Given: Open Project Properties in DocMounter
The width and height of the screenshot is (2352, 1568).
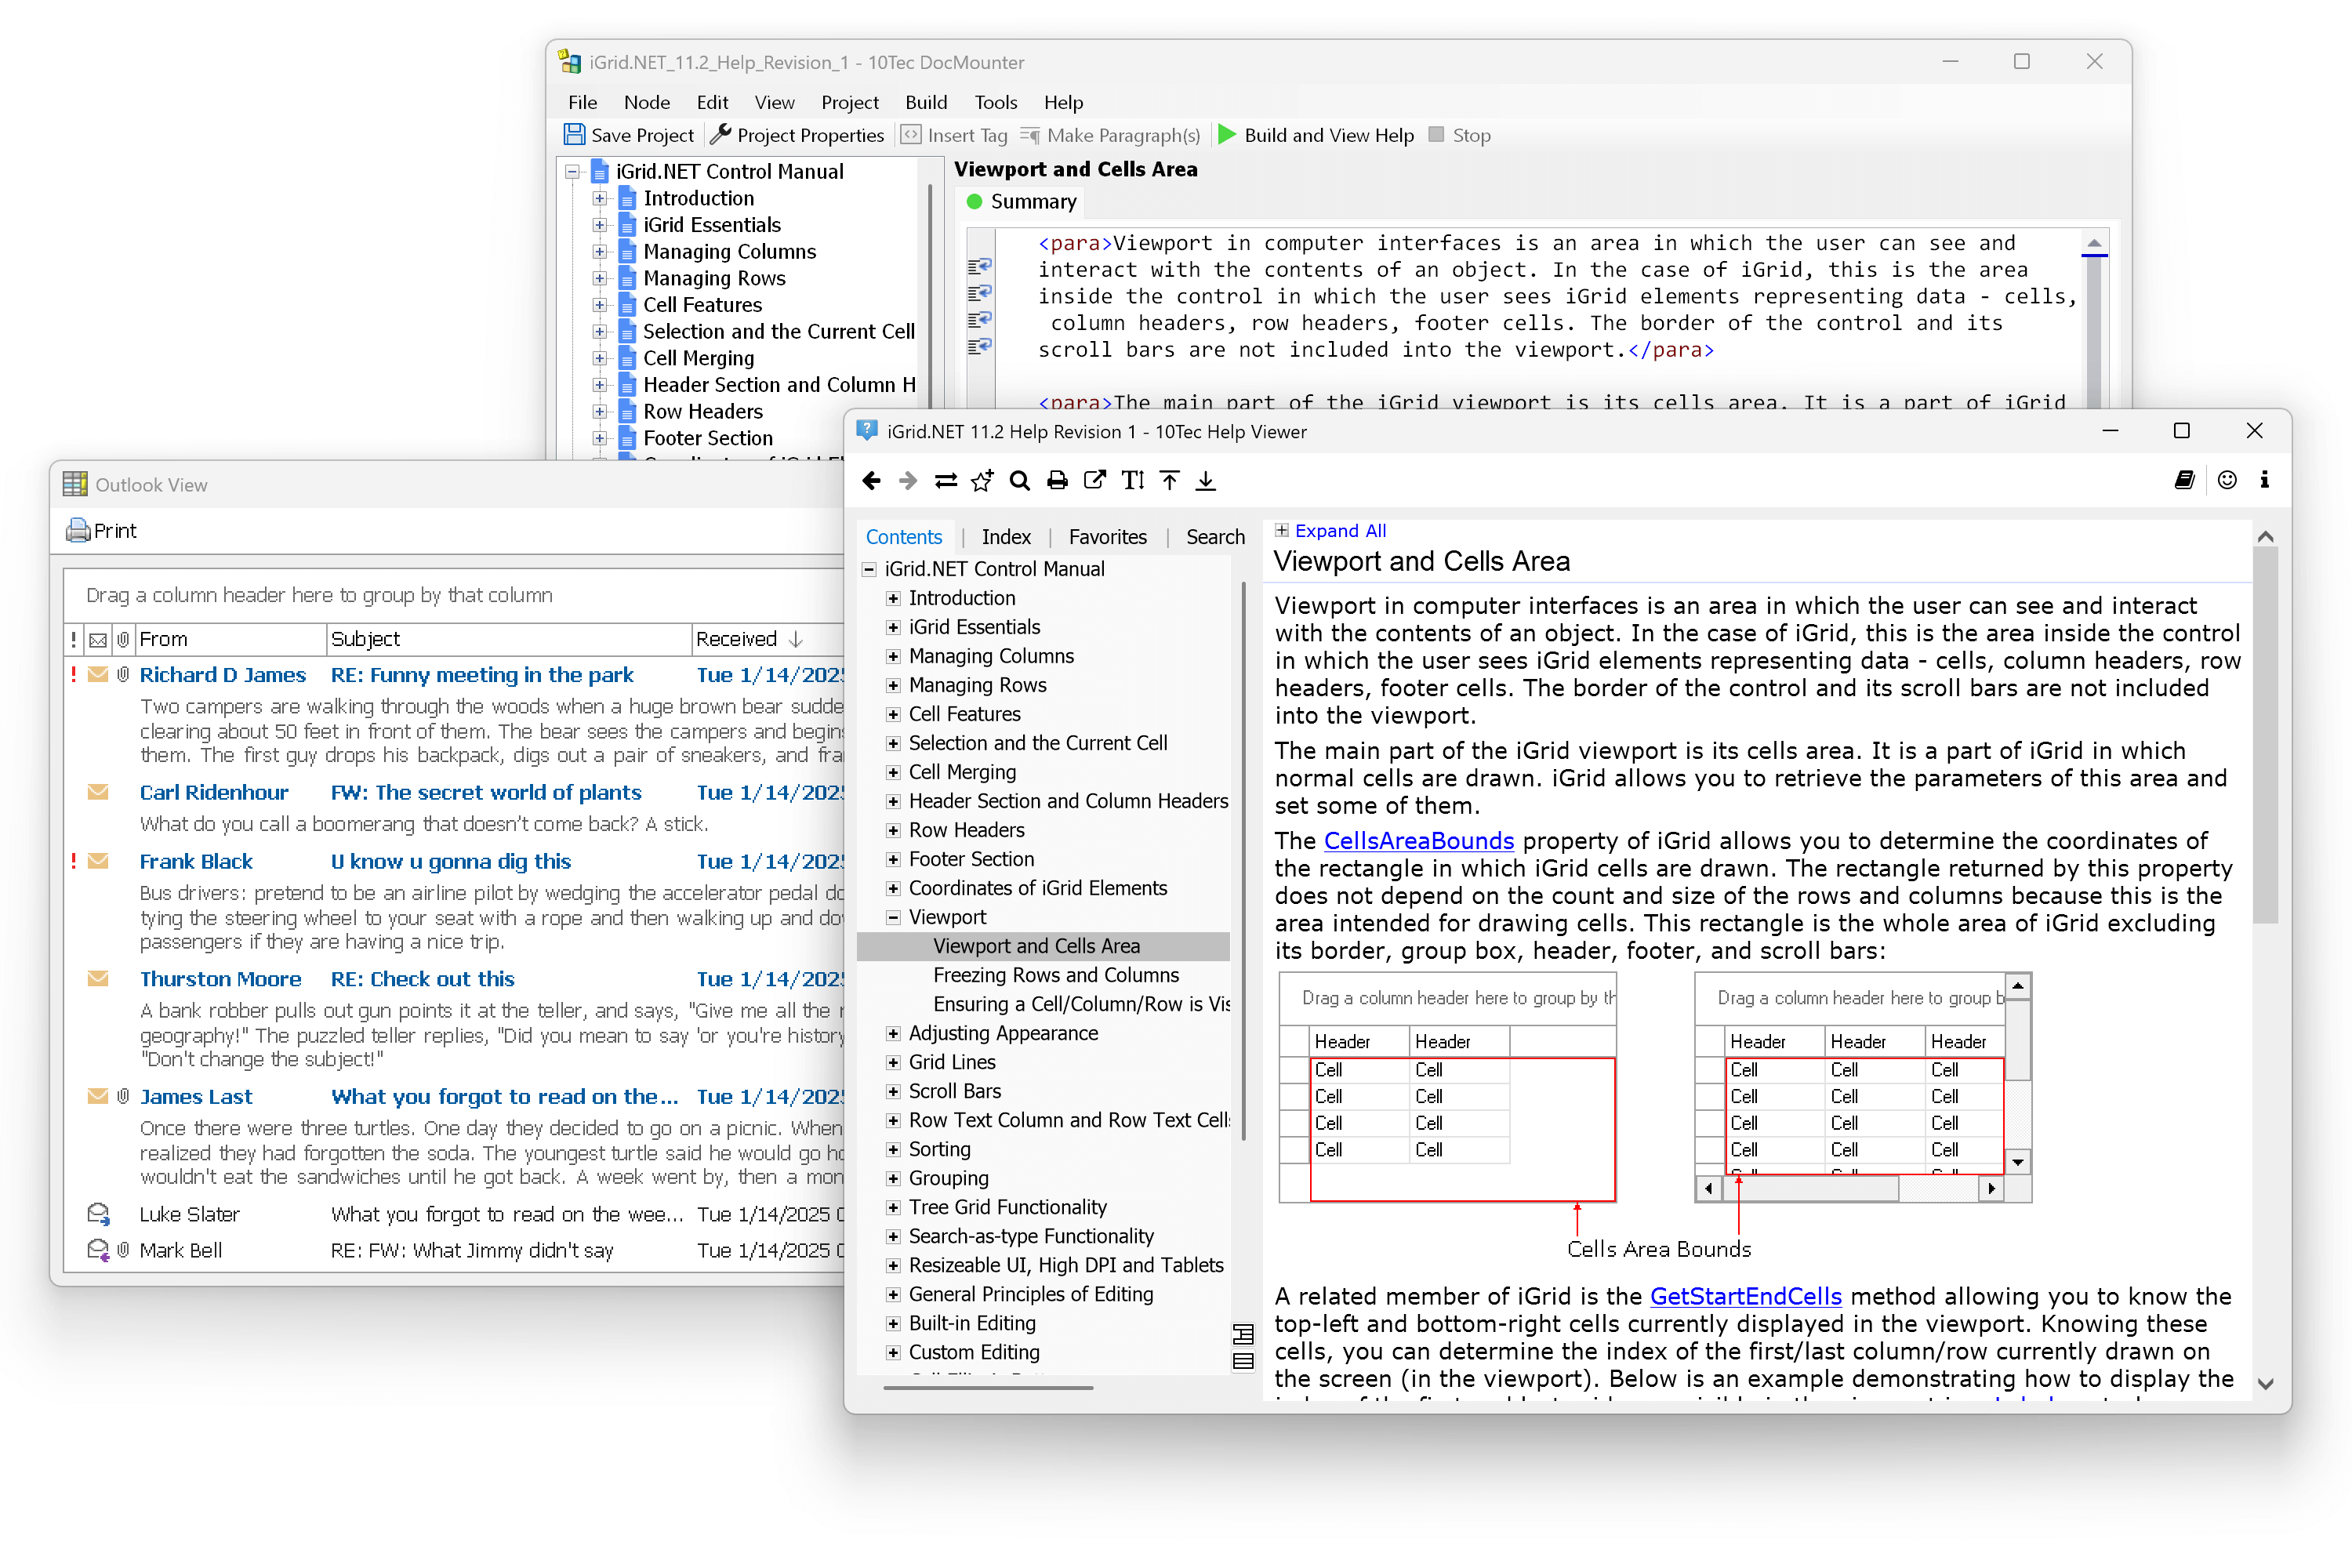Looking at the screenshot, I should [x=796, y=135].
